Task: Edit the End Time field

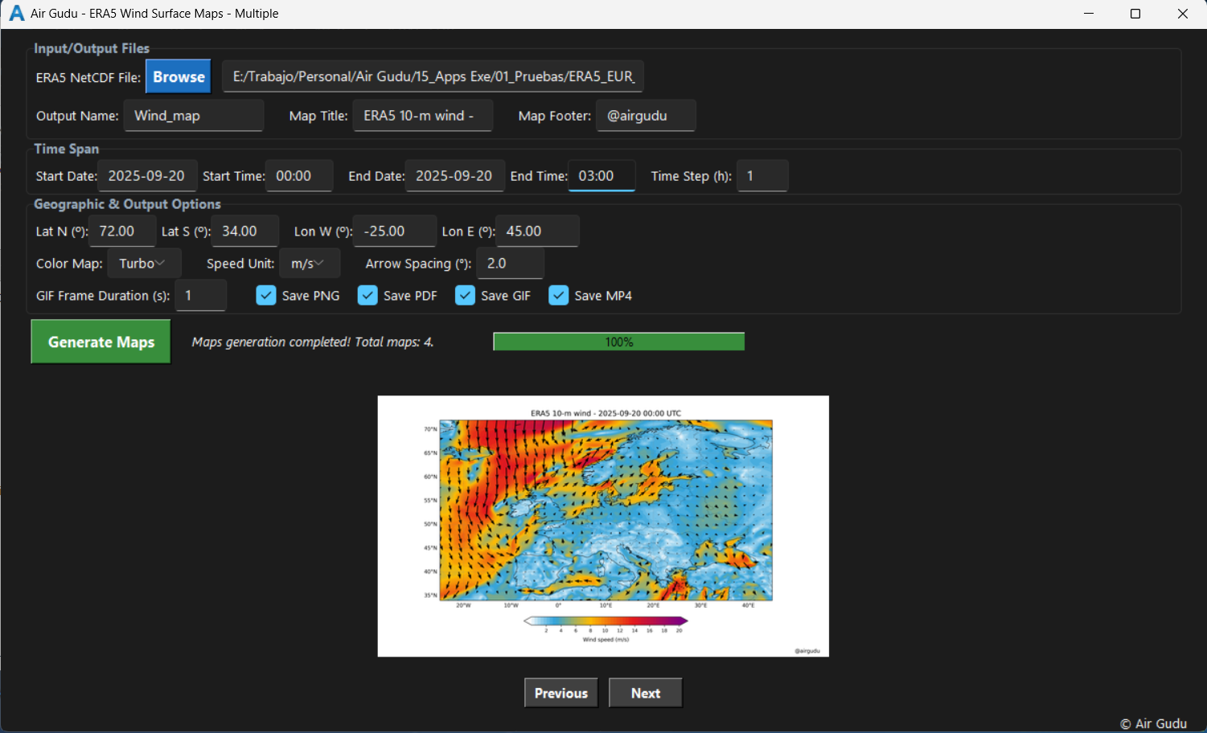Action: 601,176
